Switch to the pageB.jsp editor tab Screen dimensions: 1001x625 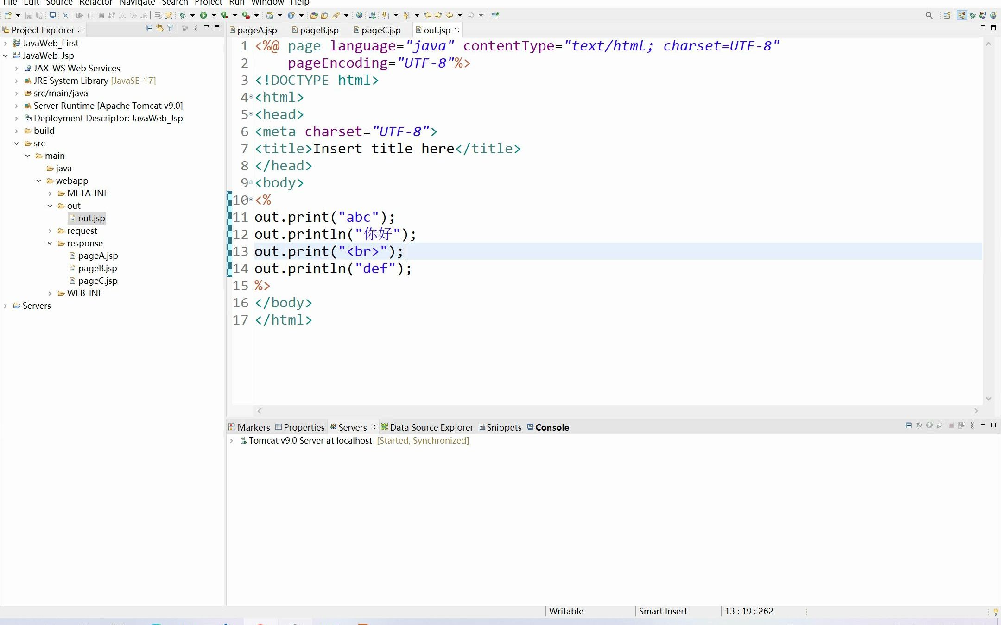click(319, 30)
